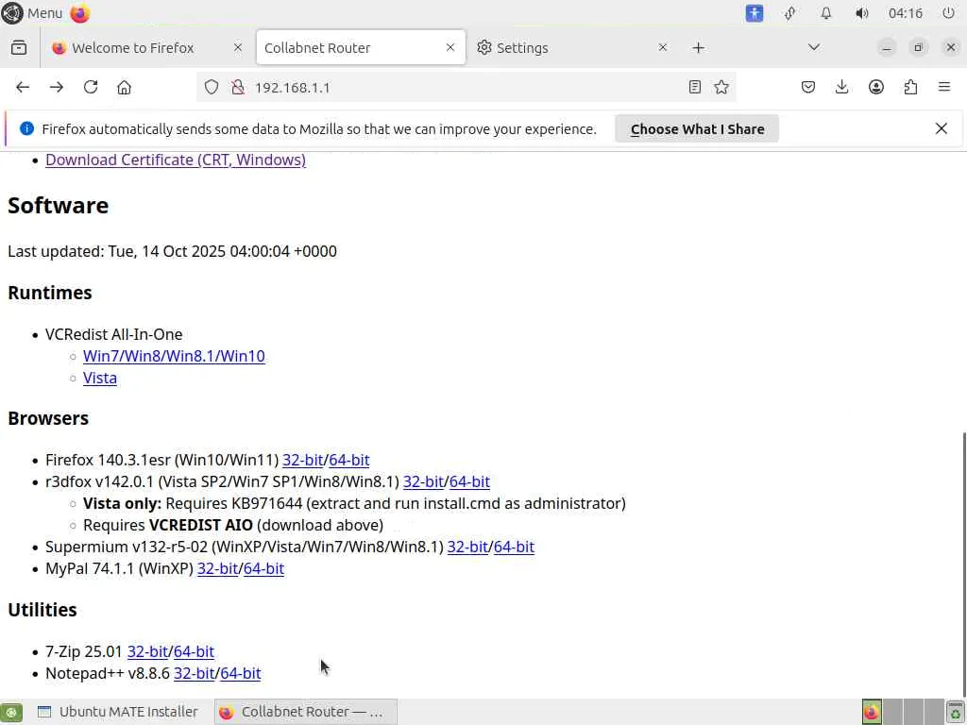Screen dimensions: 967x725
Task: Open network connection indicator
Action: point(789,13)
